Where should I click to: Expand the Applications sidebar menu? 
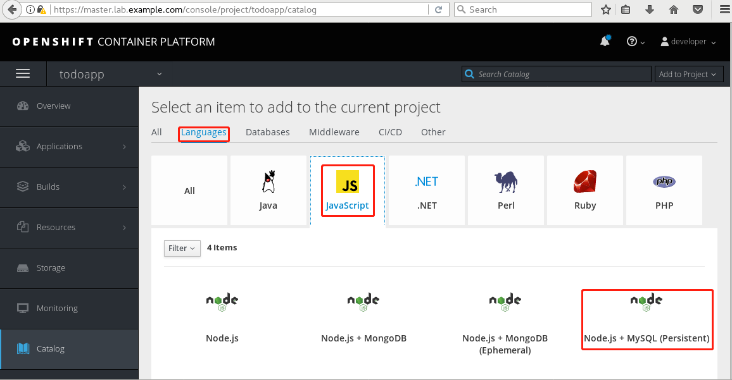[69, 147]
